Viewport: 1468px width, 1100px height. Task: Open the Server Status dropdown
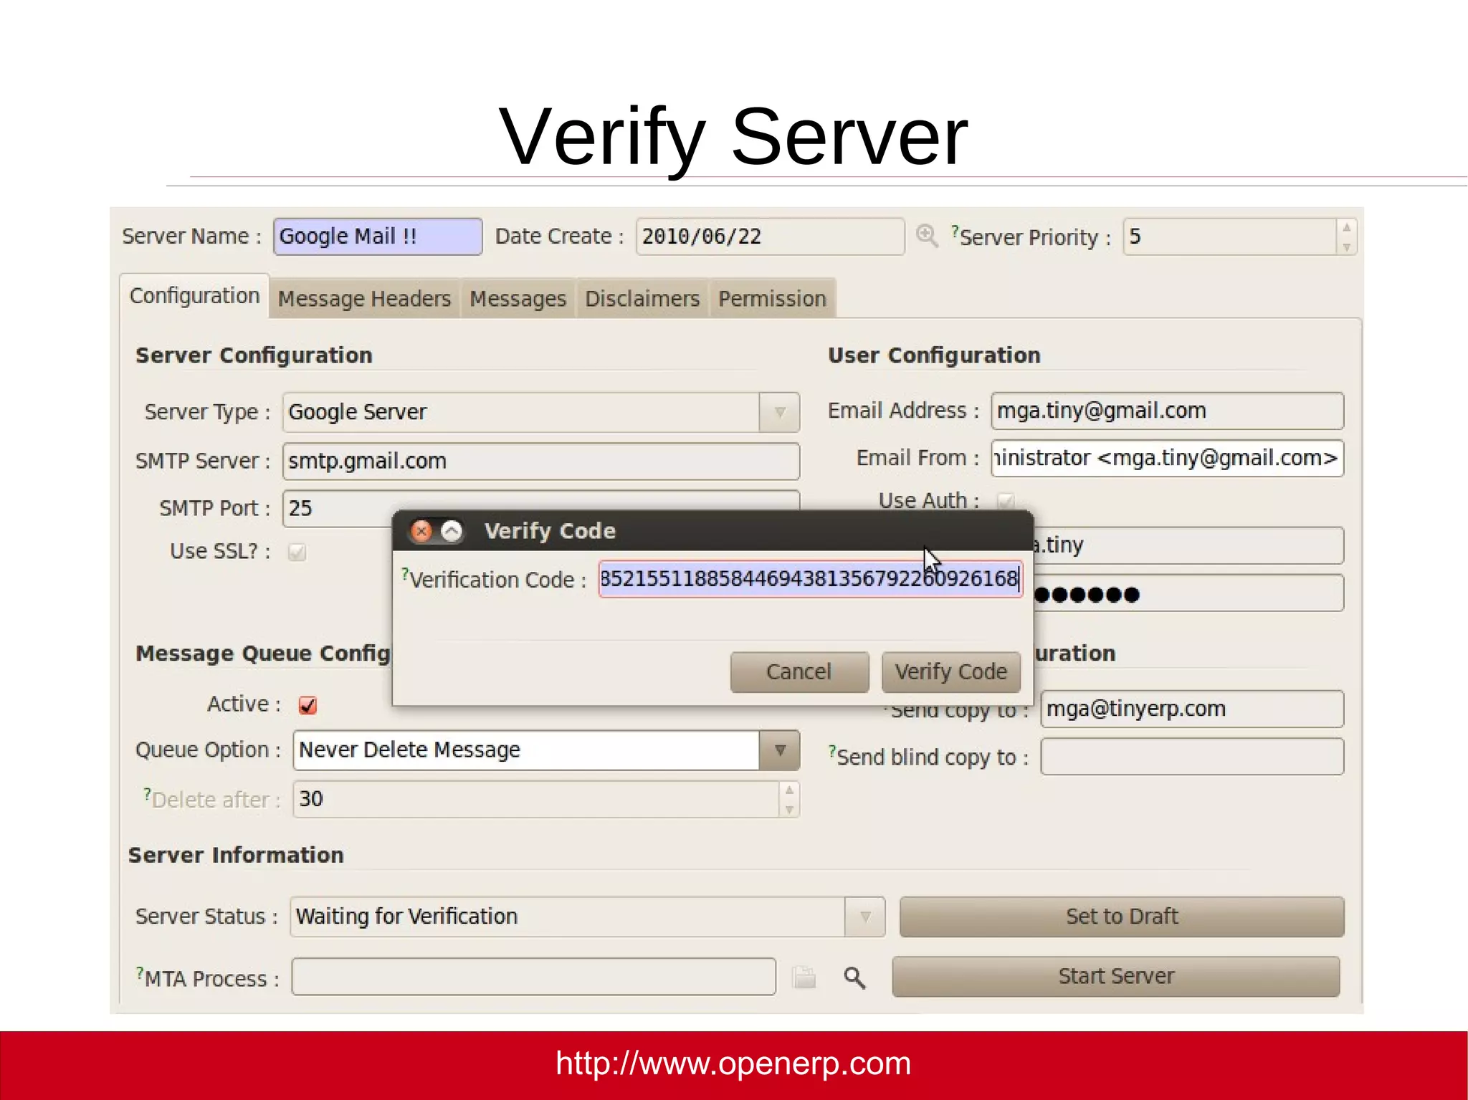(x=865, y=917)
